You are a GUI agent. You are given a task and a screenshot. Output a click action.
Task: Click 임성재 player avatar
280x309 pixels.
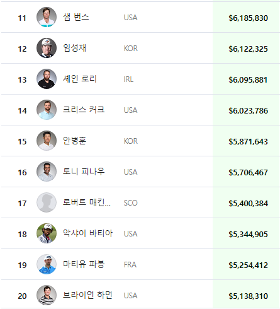click(x=47, y=48)
